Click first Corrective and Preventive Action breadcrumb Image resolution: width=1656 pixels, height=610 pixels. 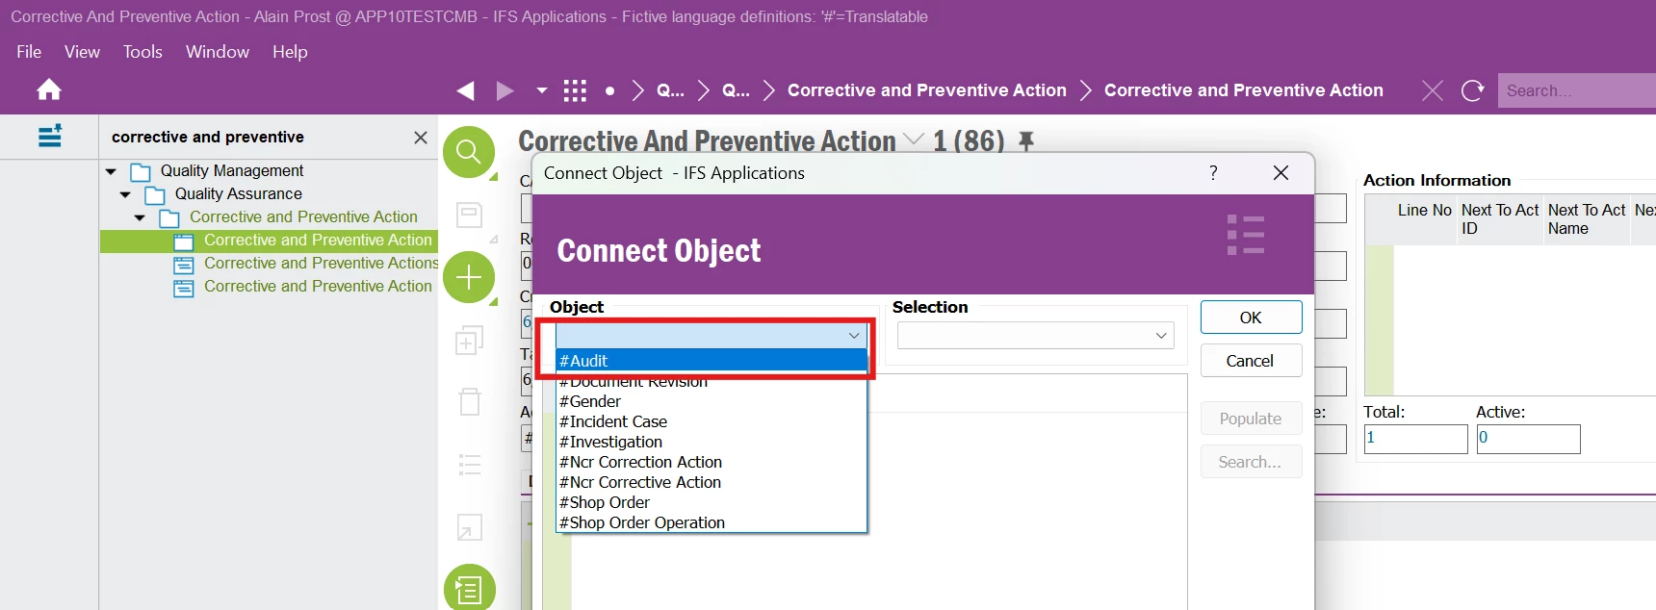(927, 90)
